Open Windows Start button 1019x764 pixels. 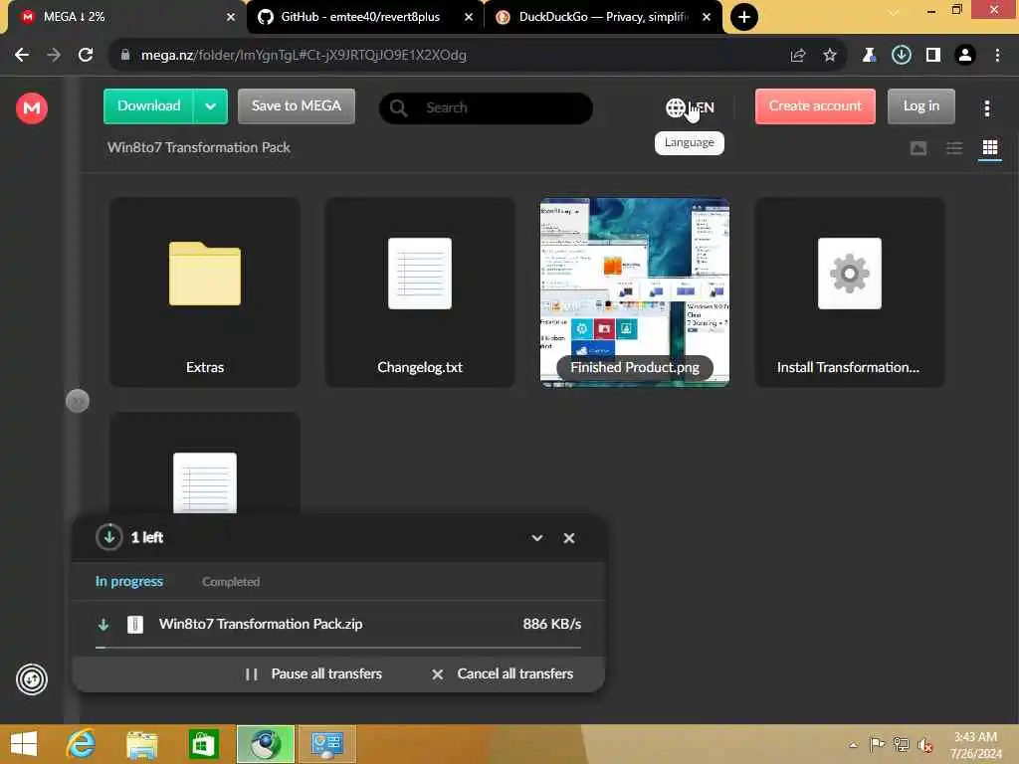(24, 744)
